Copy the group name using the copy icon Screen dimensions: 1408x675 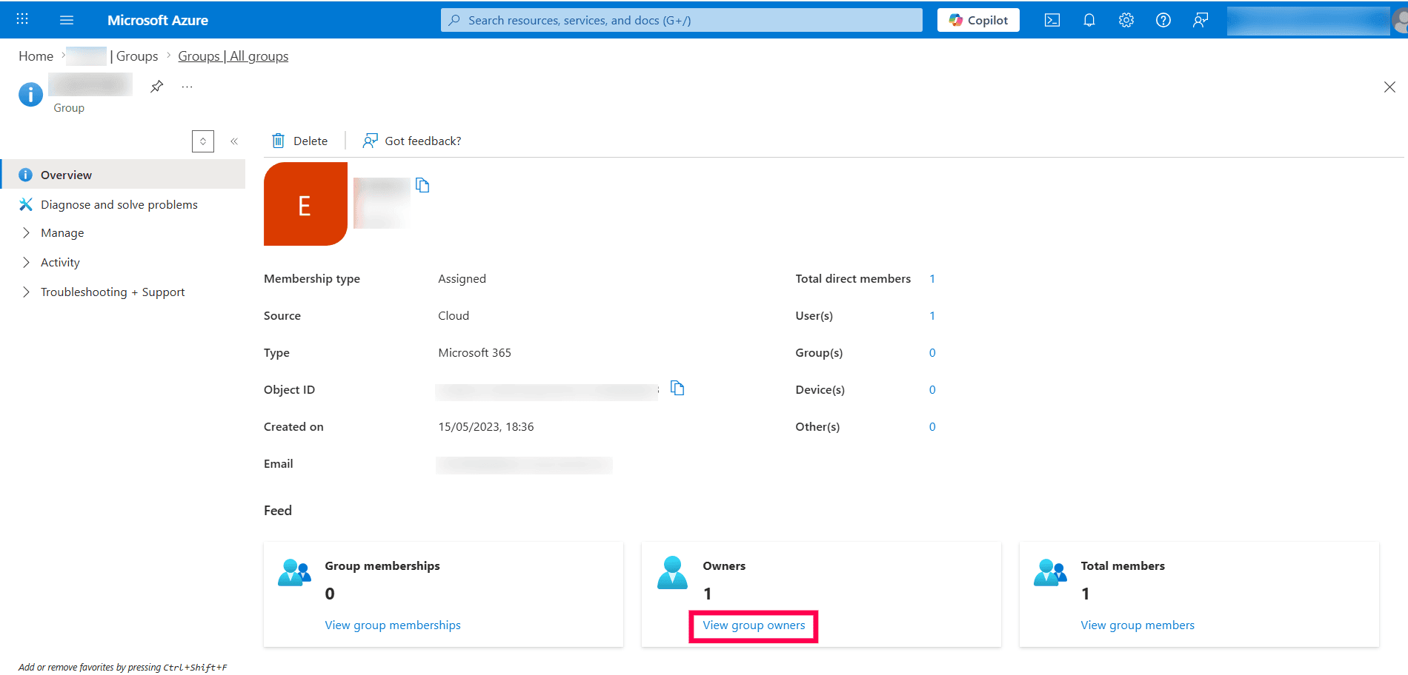[x=422, y=185]
